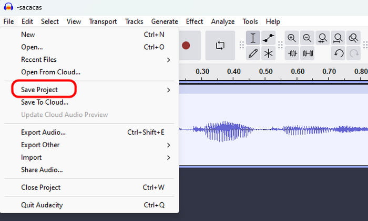Viewport: 368px width, 221px height.
Task: Choose Share Audio... entry
Action: [89, 170]
